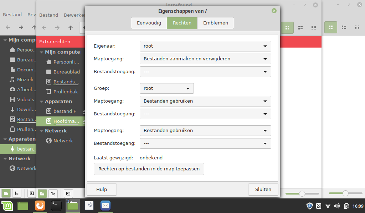Image resolution: width=365 pixels, height=213 pixels.
Task: Open the Eigenaar owner dropdown showing root
Action: (205, 46)
